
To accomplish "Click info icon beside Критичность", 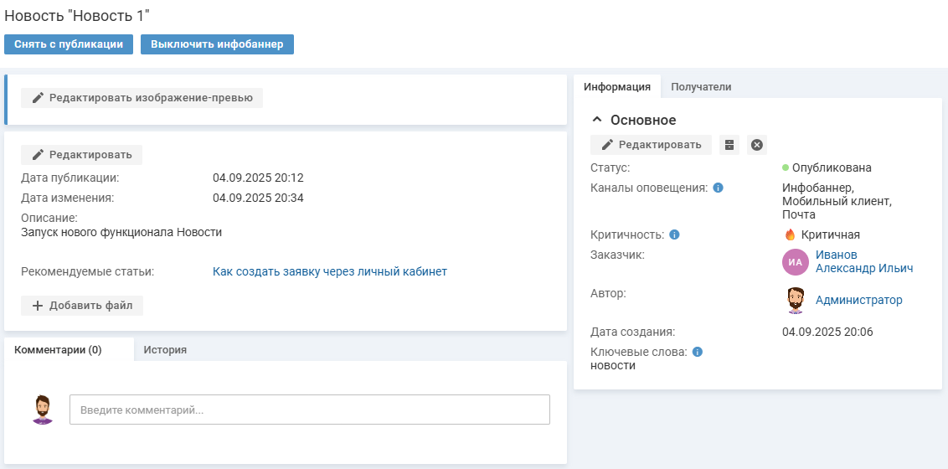I will (x=674, y=234).
